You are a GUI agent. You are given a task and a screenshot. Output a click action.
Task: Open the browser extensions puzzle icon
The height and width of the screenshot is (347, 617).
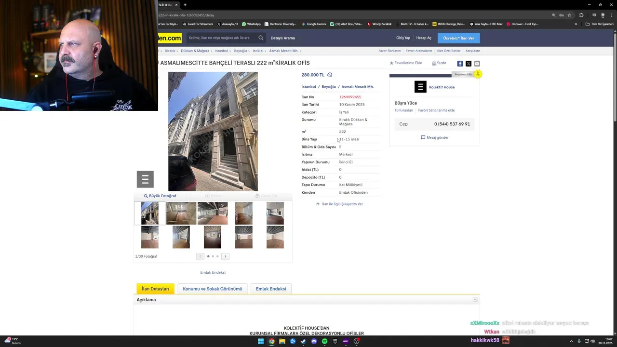point(581,15)
